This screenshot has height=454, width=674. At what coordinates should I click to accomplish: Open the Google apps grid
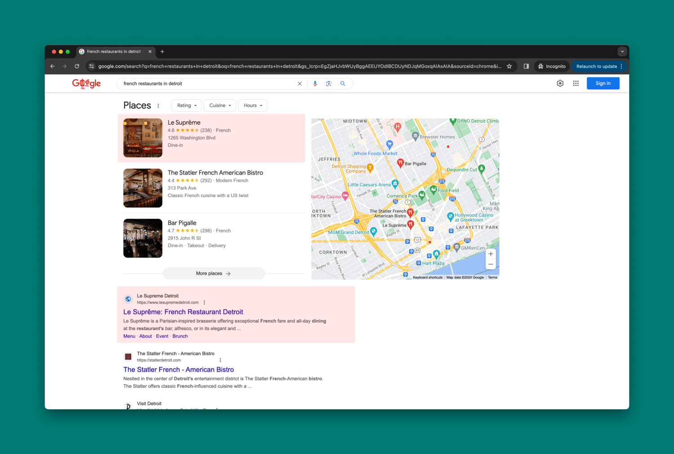[576, 83]
